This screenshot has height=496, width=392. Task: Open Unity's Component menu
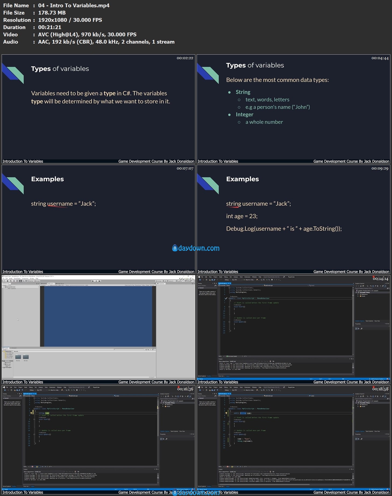click(x=25, y=278)
